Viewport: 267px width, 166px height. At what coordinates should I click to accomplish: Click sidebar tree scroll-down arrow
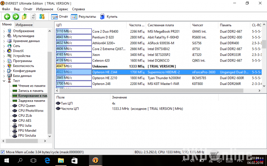[49, 136]
